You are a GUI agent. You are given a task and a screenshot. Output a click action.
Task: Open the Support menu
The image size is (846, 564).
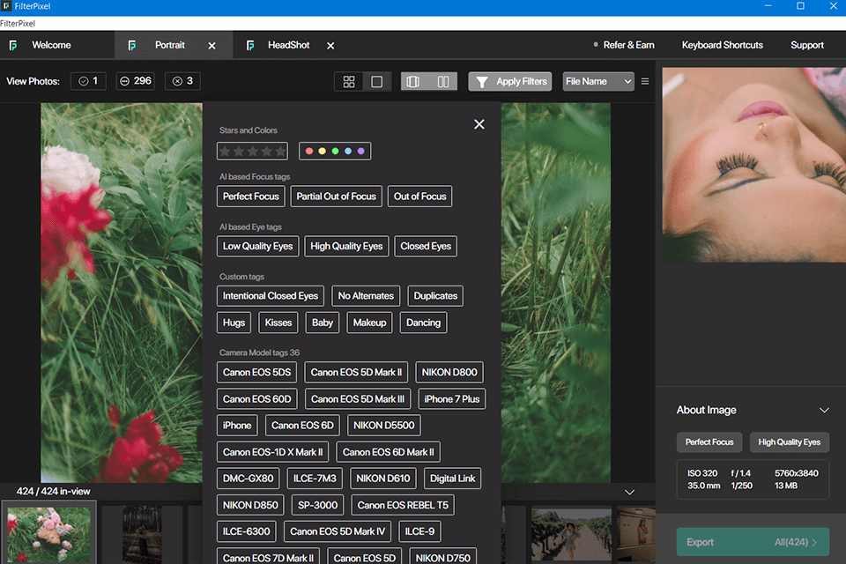point(807,45)
